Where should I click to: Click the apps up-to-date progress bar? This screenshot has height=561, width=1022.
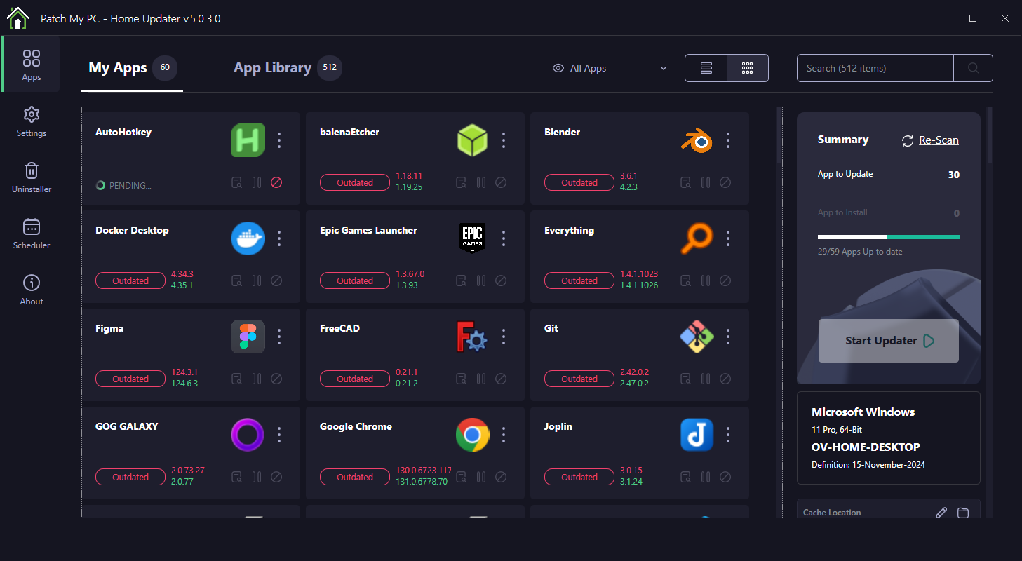tap(889, 237)
